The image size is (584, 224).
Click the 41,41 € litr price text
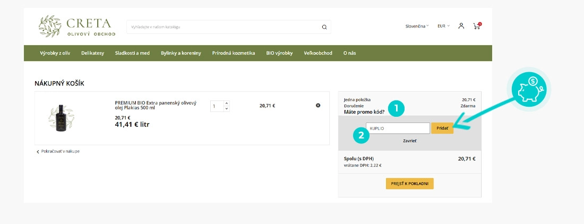132,125
